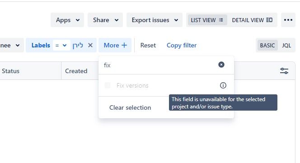Open the three-dots more actions menu
Image resolution: width=300 pixels, height=163 pixels.
click(x=288, y=20)
